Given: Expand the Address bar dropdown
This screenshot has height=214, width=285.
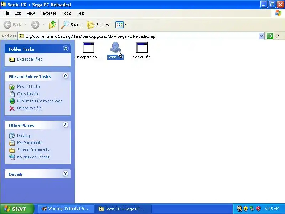Looking at the screenshot, I should pyautogui.click(x=261, y=36).
